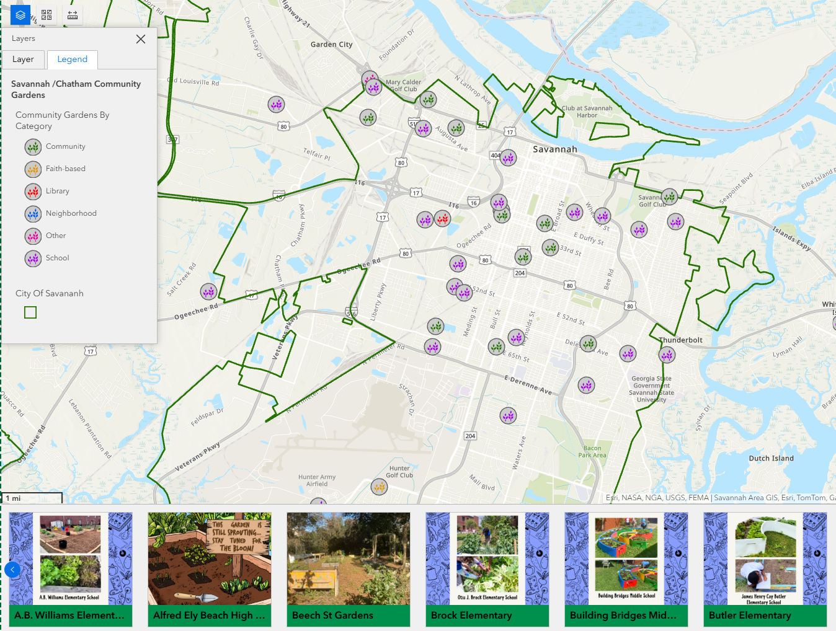Expand the Community Gardens By Category section
This screenshot has width=836, height=631.
tap(61, 120)
